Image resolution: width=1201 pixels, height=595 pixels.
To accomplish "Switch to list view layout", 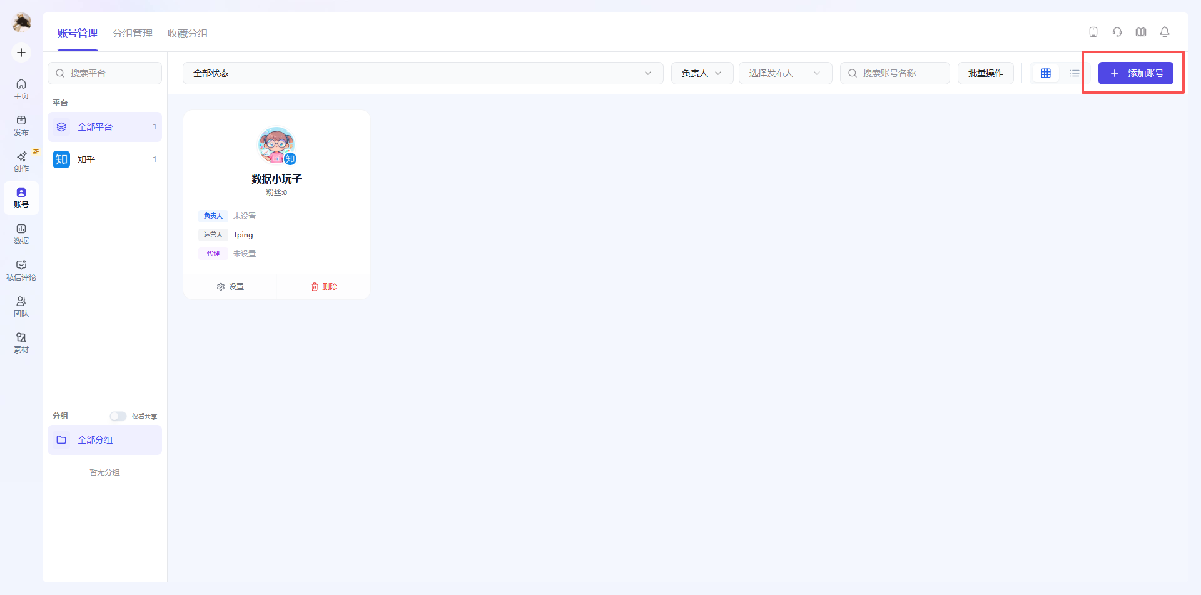I will click(x=1074, y=73).
